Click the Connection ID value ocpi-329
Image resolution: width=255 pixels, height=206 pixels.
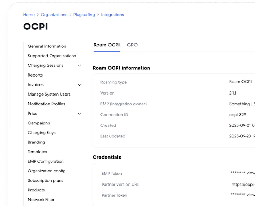[238, 115]
